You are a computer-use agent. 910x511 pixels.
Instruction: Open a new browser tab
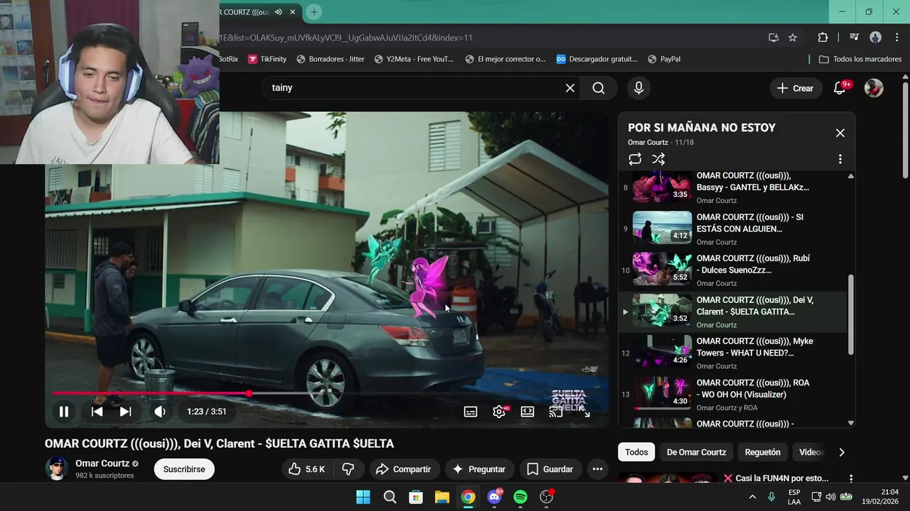[x=314, y=12]
